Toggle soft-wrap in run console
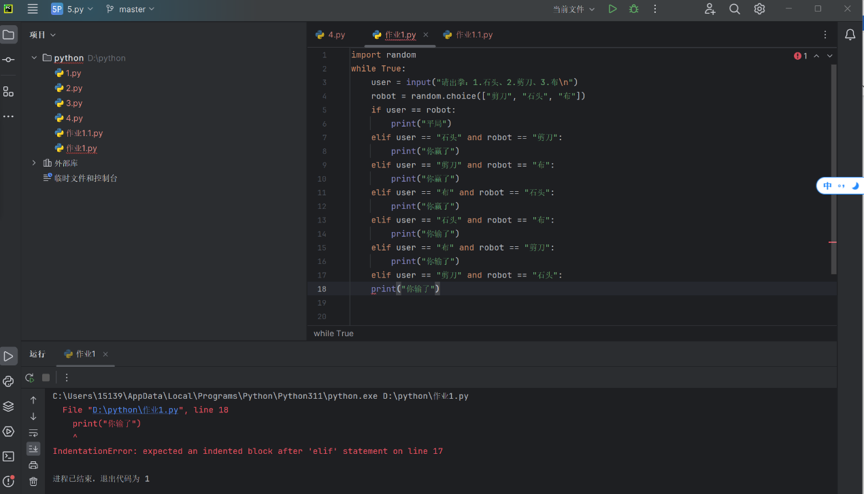The height and width of the screenshot is (494, 864). coord(33,433)
